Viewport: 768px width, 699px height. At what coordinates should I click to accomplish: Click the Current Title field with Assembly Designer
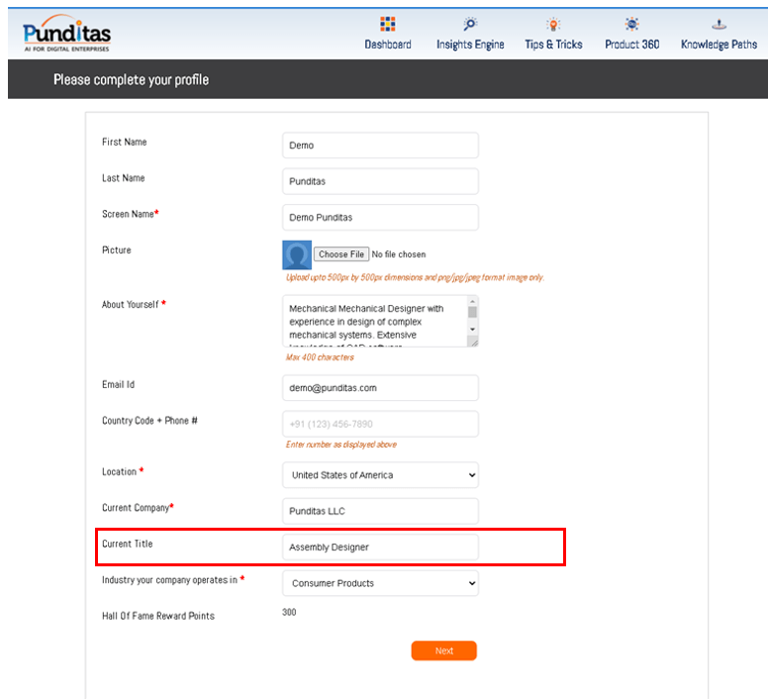coord(380,547)
